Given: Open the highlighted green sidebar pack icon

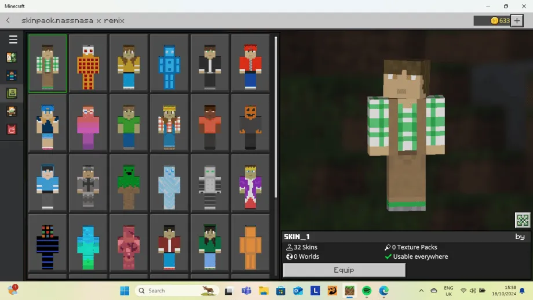Looking at the screenshot, I should point(12,93).
